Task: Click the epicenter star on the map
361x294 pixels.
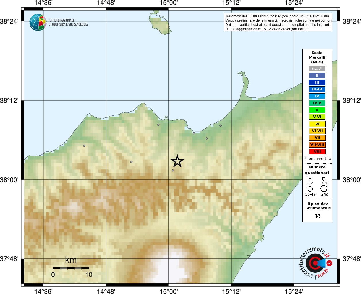Action: pyautogui.click(x=177, y=161)
